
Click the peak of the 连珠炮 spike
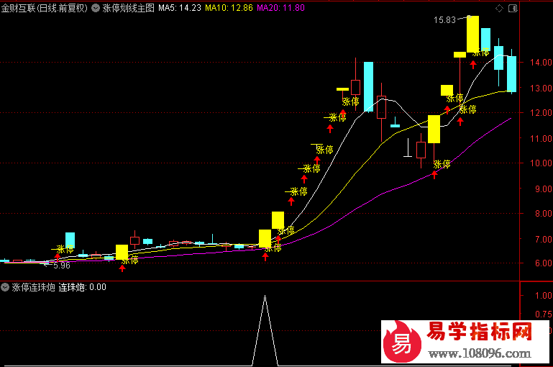265,296
